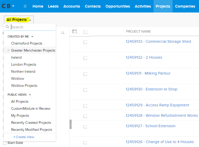
Task: Open project 12459133 Commercial Storage Shed
Action: click(x=158, y=41)
